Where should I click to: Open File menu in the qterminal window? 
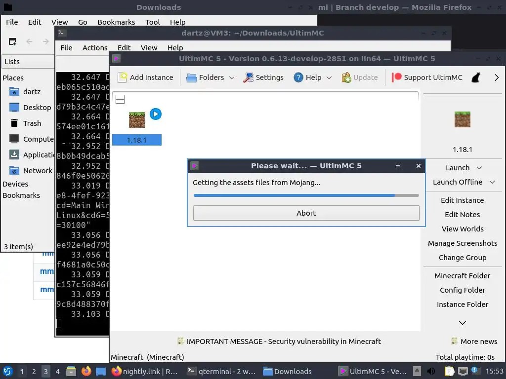point(66,48)
